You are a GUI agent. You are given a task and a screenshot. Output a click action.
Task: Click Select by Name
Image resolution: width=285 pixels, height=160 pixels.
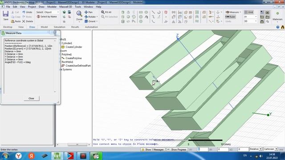click(x=47, y=17)
